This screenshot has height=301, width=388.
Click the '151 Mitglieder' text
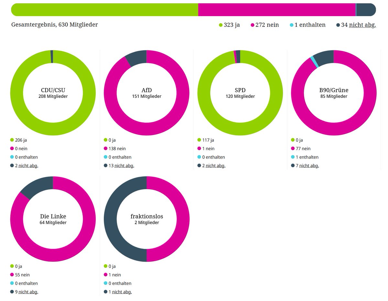click(x=146, y=96)
